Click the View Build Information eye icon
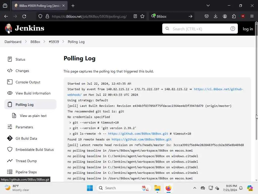The width and height of the screenshot is (258, 194). coord(10,93)
